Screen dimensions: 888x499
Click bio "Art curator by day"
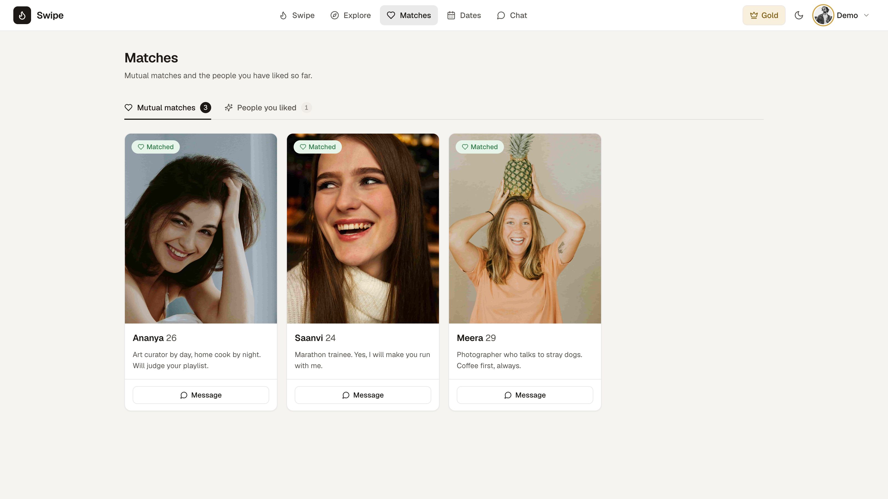(197, 360)
